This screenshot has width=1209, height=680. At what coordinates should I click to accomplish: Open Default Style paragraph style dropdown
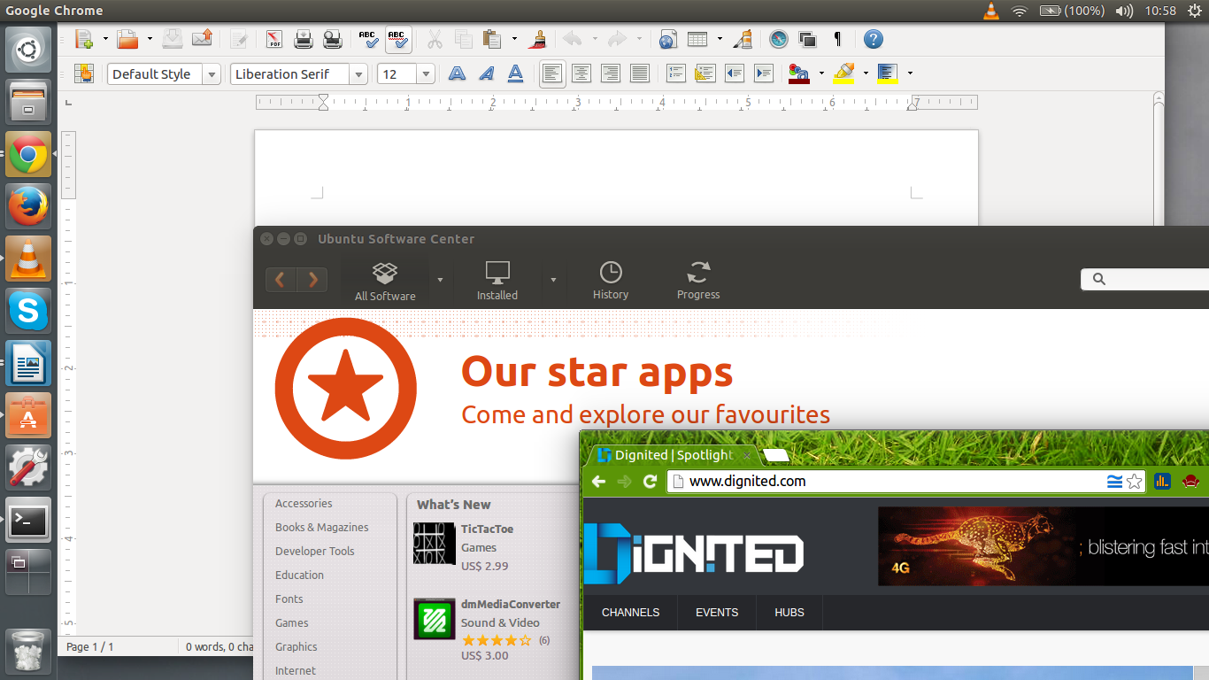pyautogui.click(x=212, y=74)
